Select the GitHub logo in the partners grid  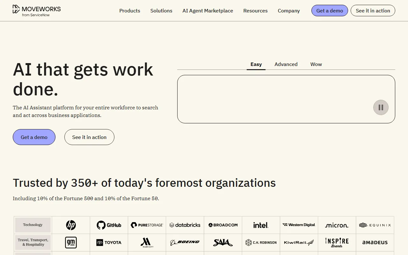[109, 225]
